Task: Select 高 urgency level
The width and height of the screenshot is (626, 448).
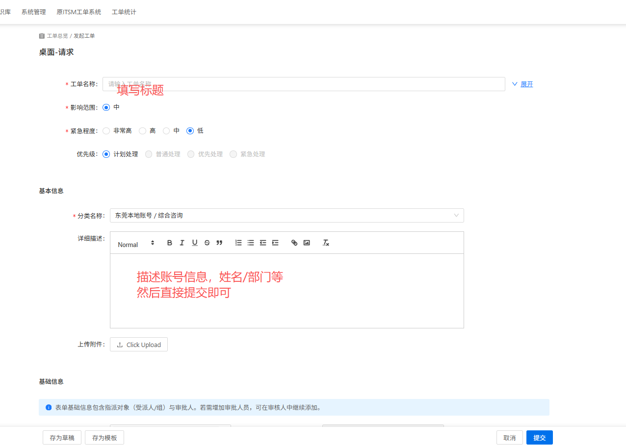Action: 142,131
